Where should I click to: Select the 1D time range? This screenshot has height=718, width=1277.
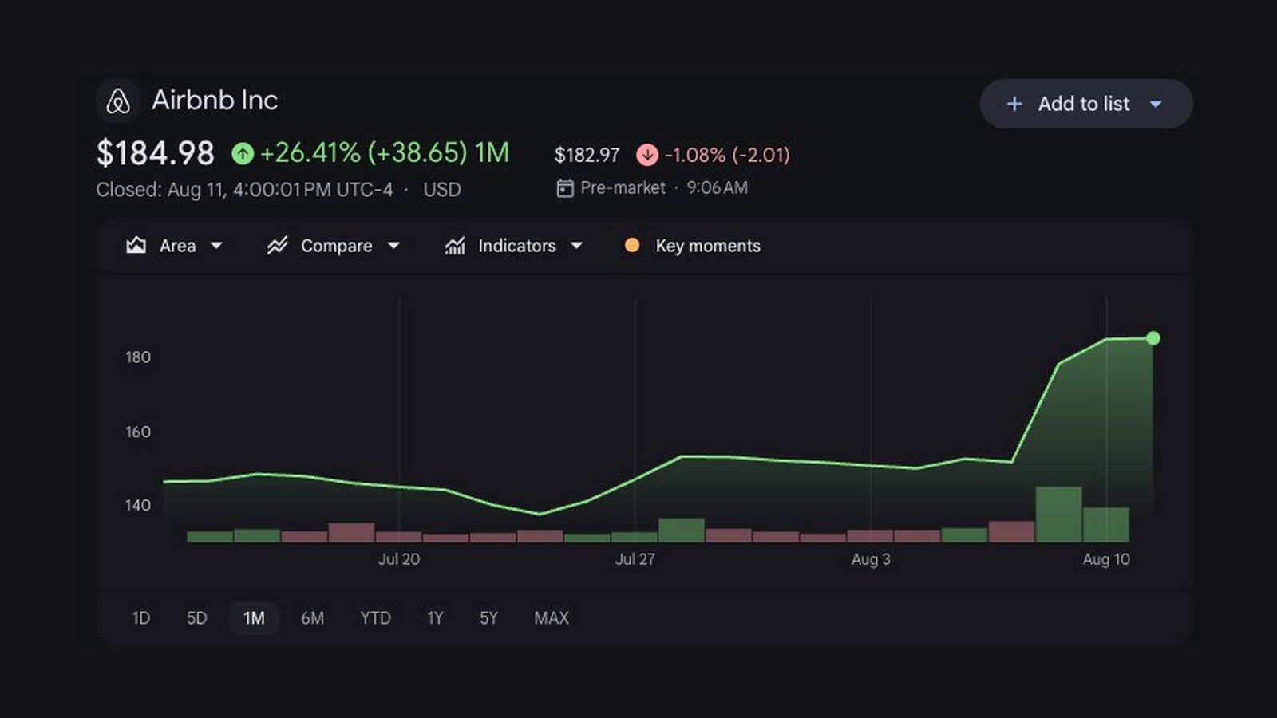(x=141, y=618)
